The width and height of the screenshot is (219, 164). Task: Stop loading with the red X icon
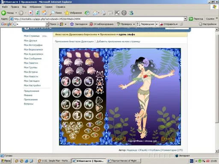click(31, 13)
